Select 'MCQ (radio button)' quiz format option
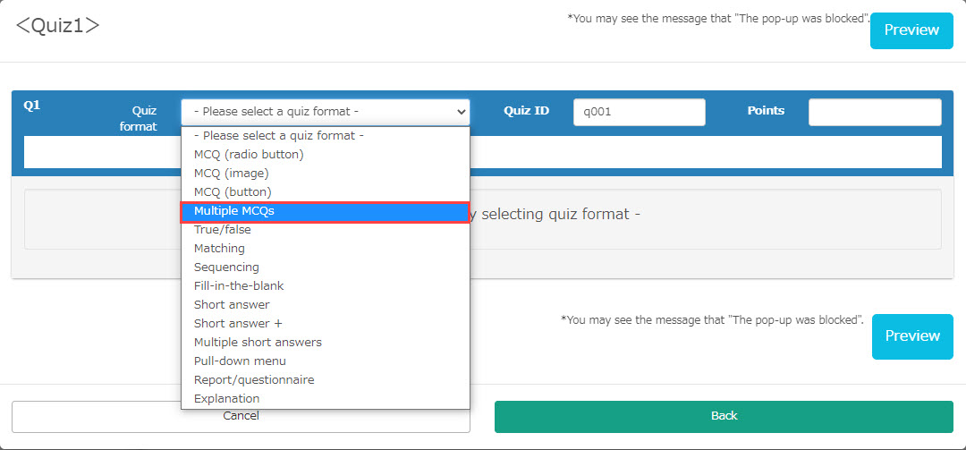The width and height of the screenshot is (966, 450). pyautogui.click(x=249, y=155)
